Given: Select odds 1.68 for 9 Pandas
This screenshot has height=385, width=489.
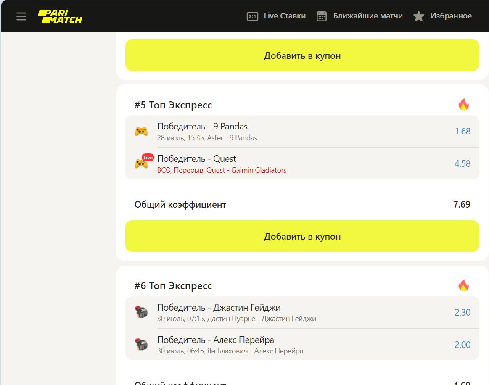Looking at the screenshot, I should 463,131.
